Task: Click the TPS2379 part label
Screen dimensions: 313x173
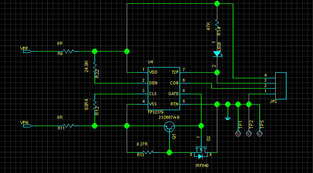Action: (x=156, y=112)
